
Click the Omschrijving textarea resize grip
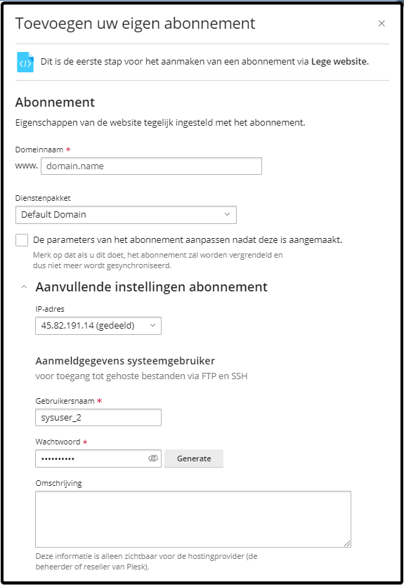347,543
